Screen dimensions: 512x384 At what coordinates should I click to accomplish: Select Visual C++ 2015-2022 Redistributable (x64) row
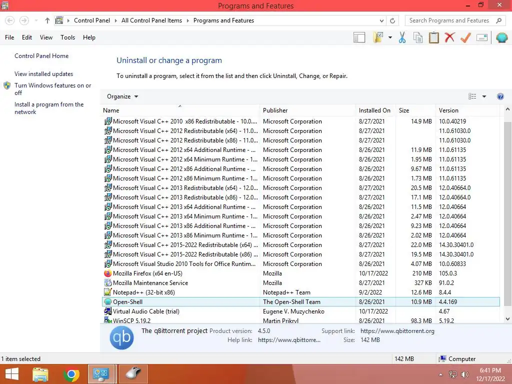coord(300,245)
